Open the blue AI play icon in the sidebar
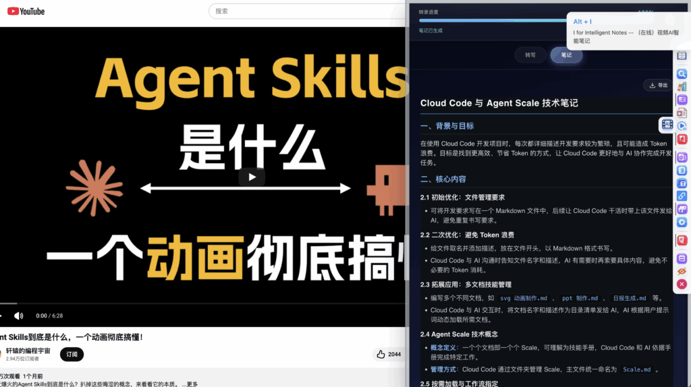This screenshot has width=691, height=387. click(x=682, y=126)
